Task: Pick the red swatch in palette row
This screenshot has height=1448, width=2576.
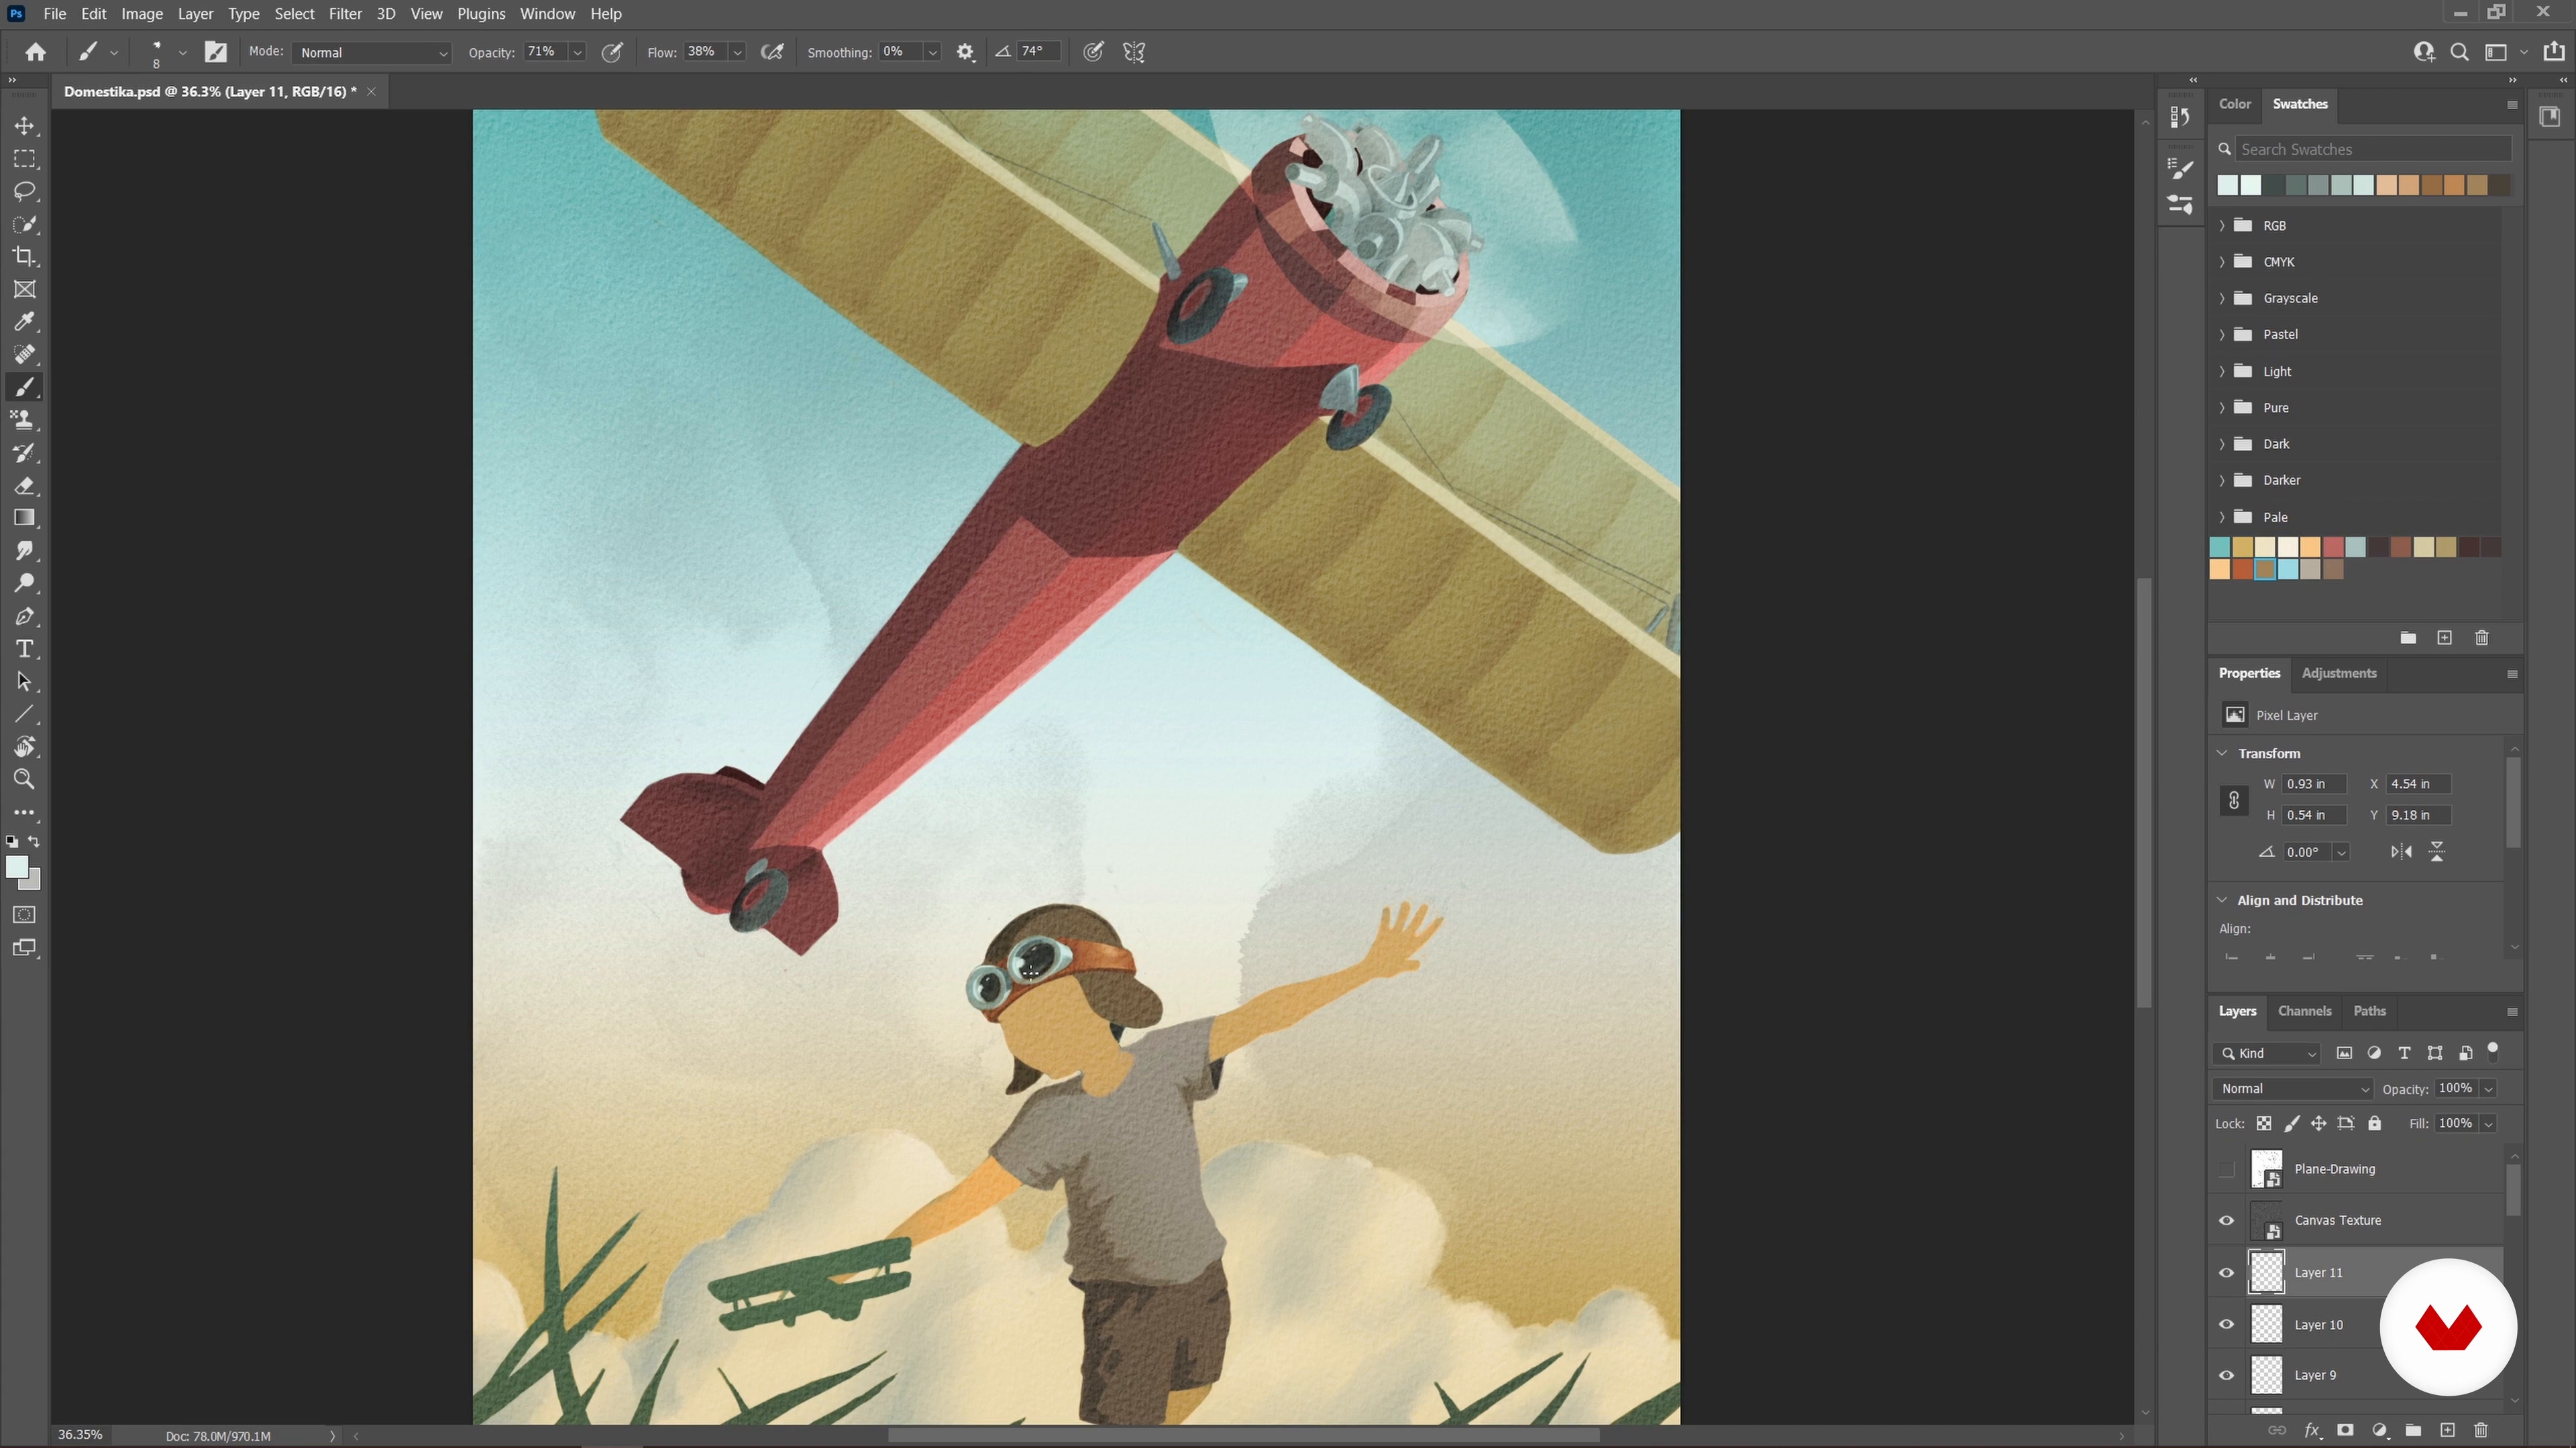Action: (2333, 546)
